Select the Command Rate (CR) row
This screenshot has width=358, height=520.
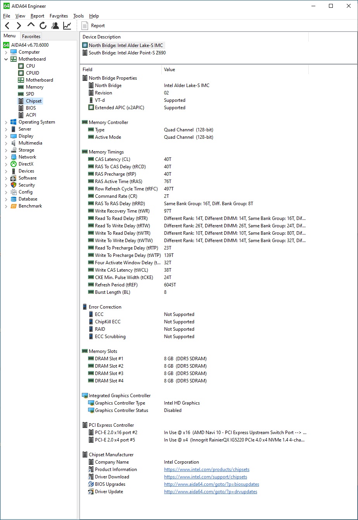point(194,196)
